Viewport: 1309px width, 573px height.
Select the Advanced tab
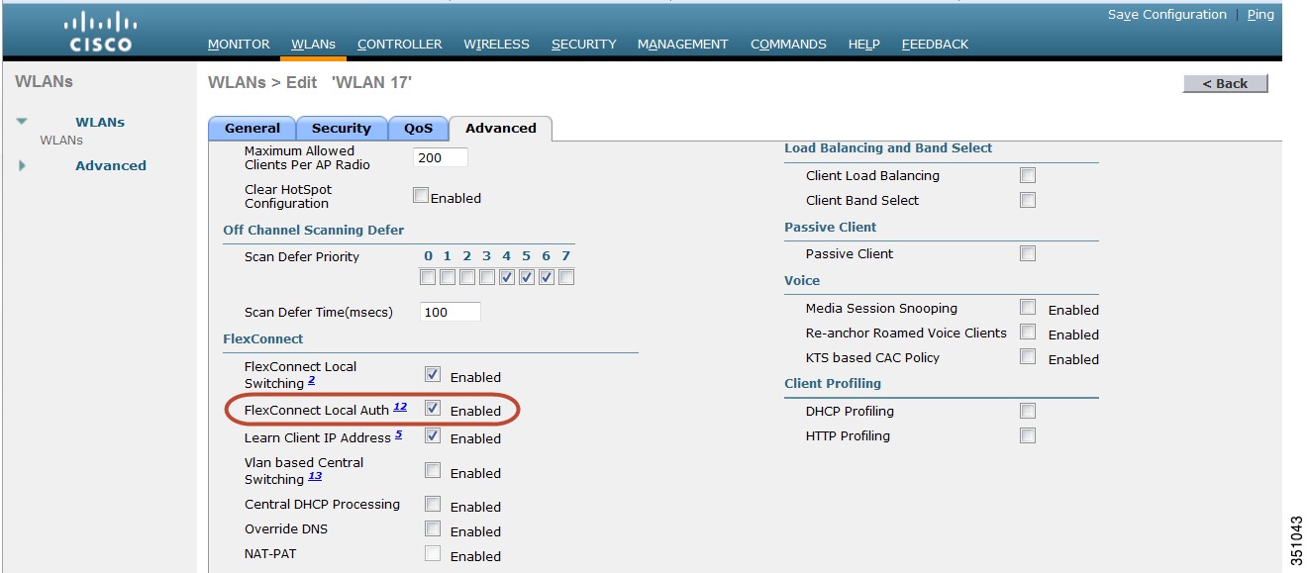(x=501, y=128)
